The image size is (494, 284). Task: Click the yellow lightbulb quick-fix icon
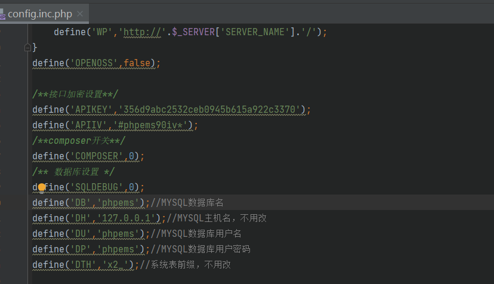tap(42, 187)
